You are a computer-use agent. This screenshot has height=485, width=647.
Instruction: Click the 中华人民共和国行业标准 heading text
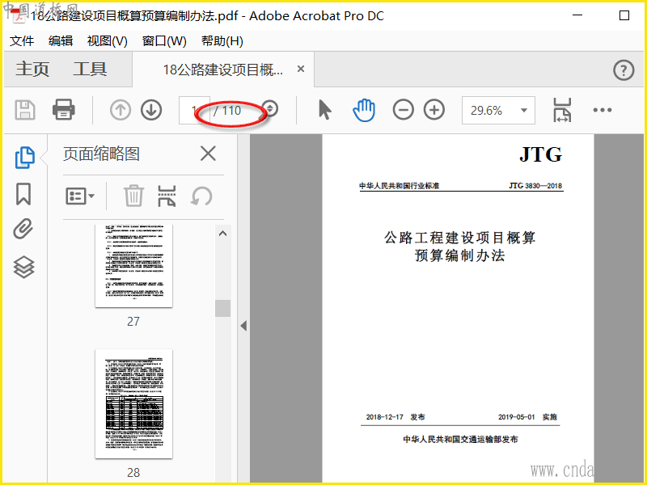click(x=399, y=186)
